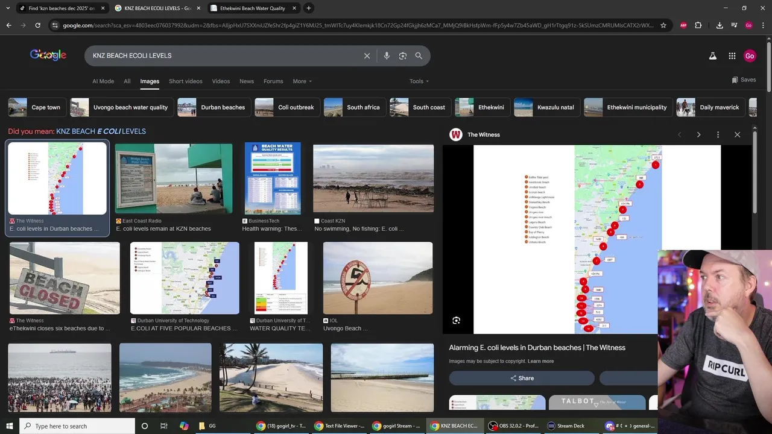
Task: Switch to the 'Find kzn beaches dec 2025' browser tab
Action: coord(61,8)
